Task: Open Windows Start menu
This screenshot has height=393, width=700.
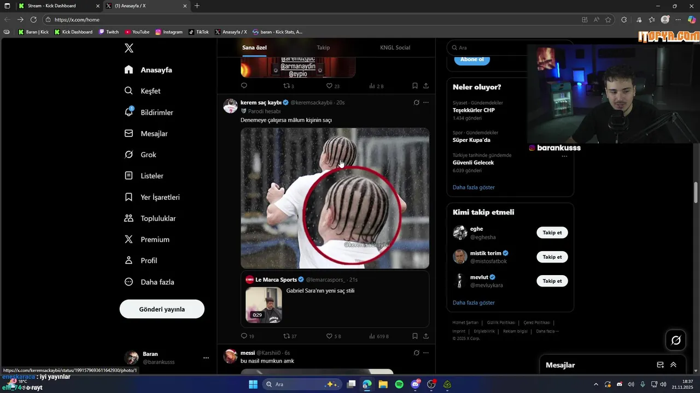Action: [253, 384]
